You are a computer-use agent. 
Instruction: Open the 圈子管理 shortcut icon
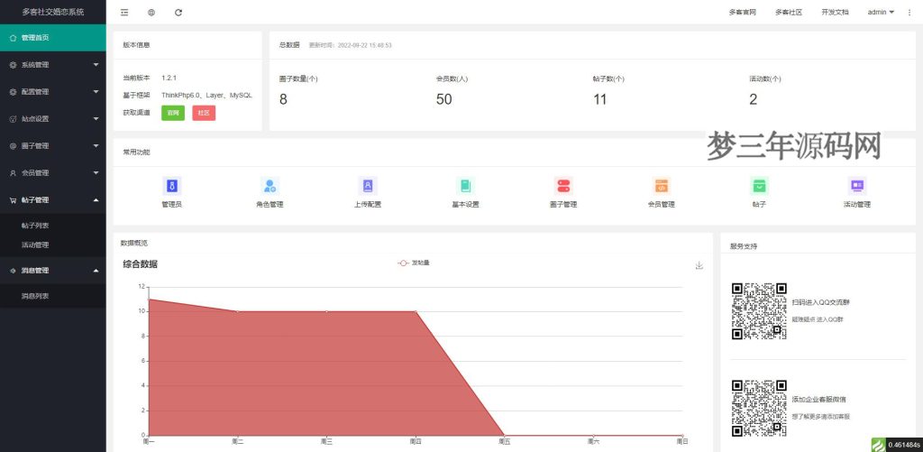tap(563, 186)
